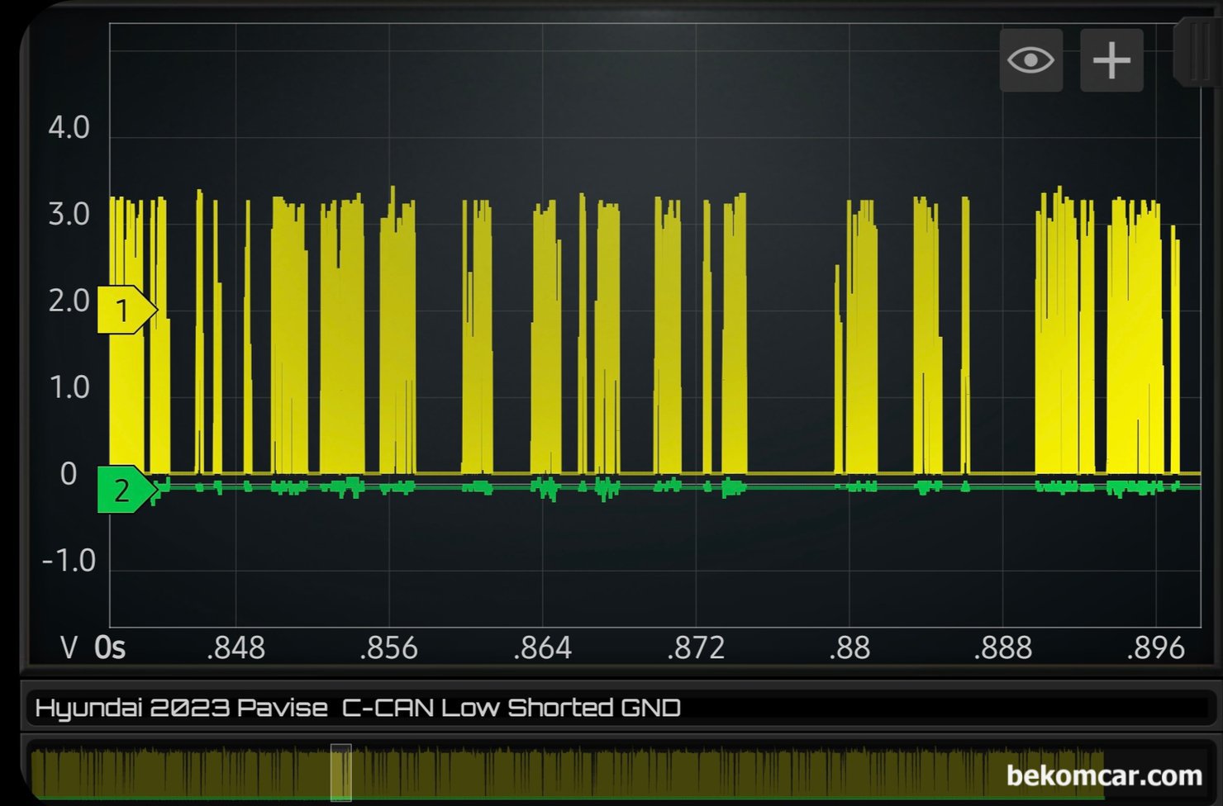Toggle the eye visibility icon

1030,60
